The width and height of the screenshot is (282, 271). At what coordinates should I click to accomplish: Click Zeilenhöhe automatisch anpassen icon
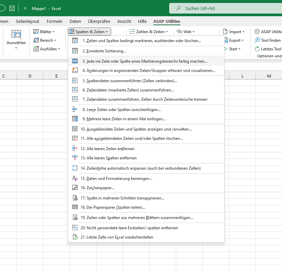(x=75, y=168)
